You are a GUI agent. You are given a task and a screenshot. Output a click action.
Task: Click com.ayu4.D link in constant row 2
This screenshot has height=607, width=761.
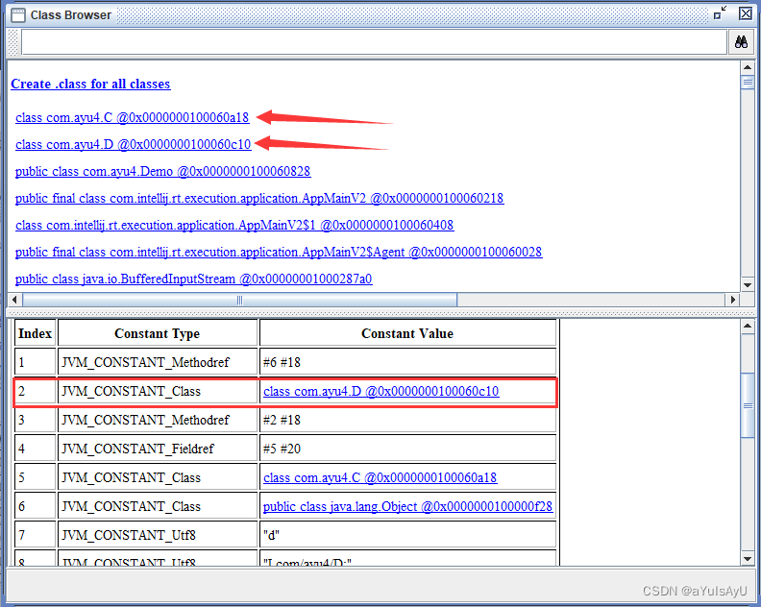click(381, 391)
